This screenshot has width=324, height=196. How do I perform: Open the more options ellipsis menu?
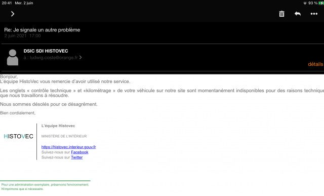coord(314,14)
